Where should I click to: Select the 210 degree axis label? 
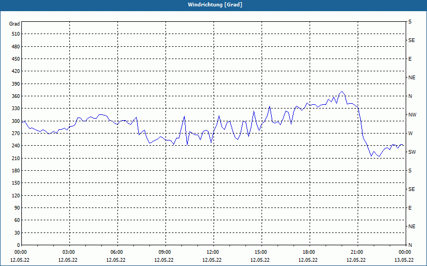pyautogui.click(x=16, y=158)
